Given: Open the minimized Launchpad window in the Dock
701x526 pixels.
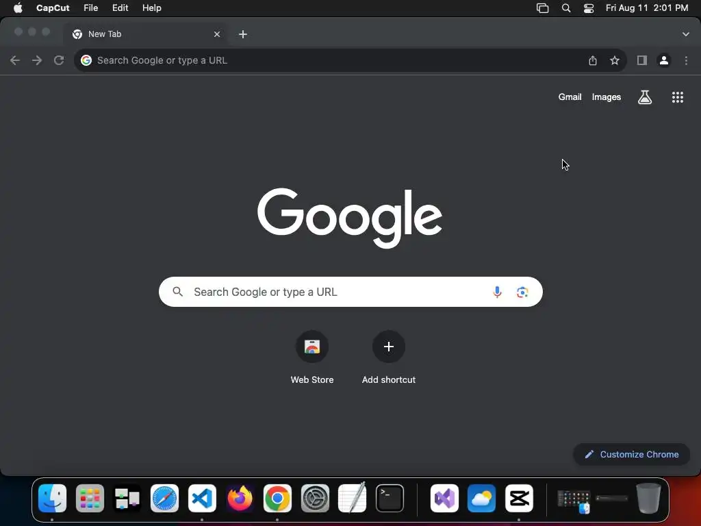Looking at the screenshot, I should (574, 501).
